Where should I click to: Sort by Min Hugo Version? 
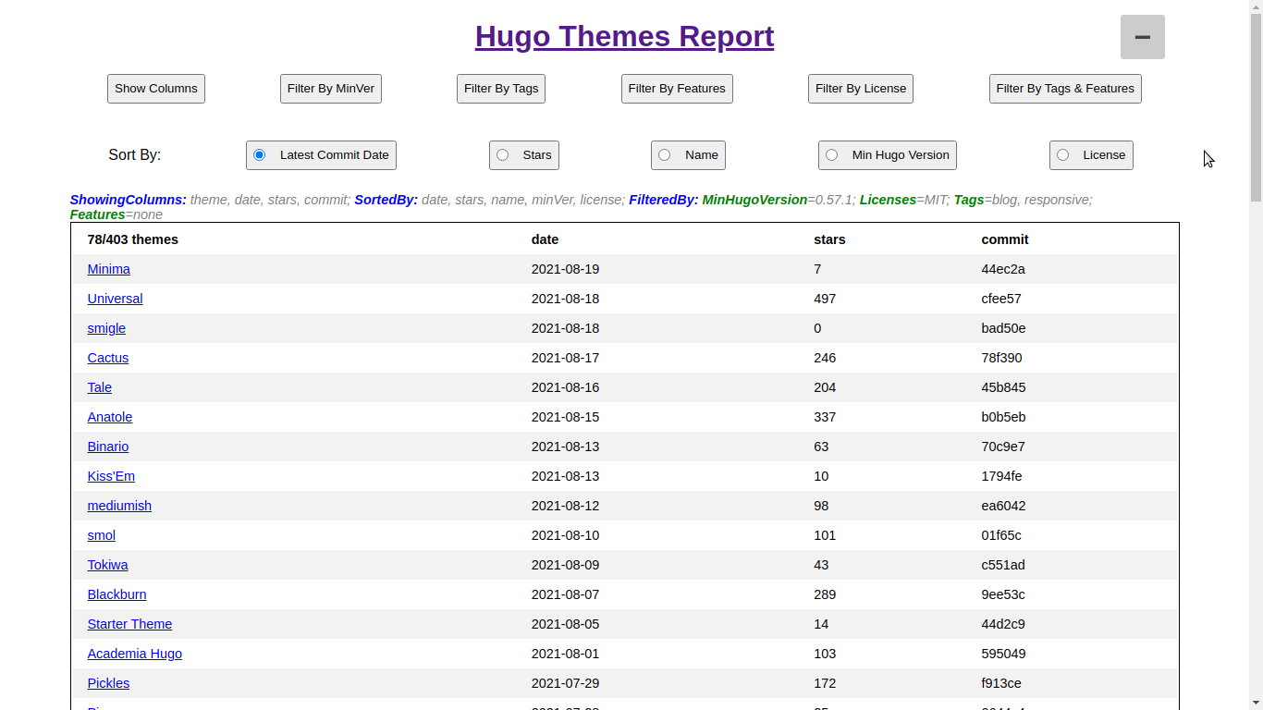coord(832,155)
